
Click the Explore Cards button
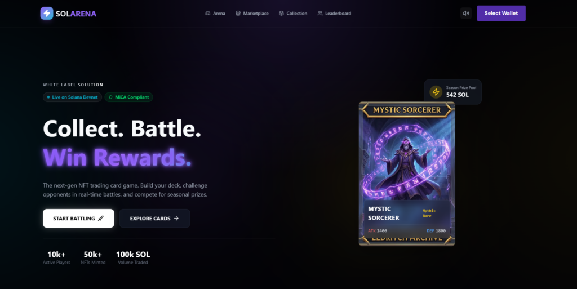pos(154,219)
